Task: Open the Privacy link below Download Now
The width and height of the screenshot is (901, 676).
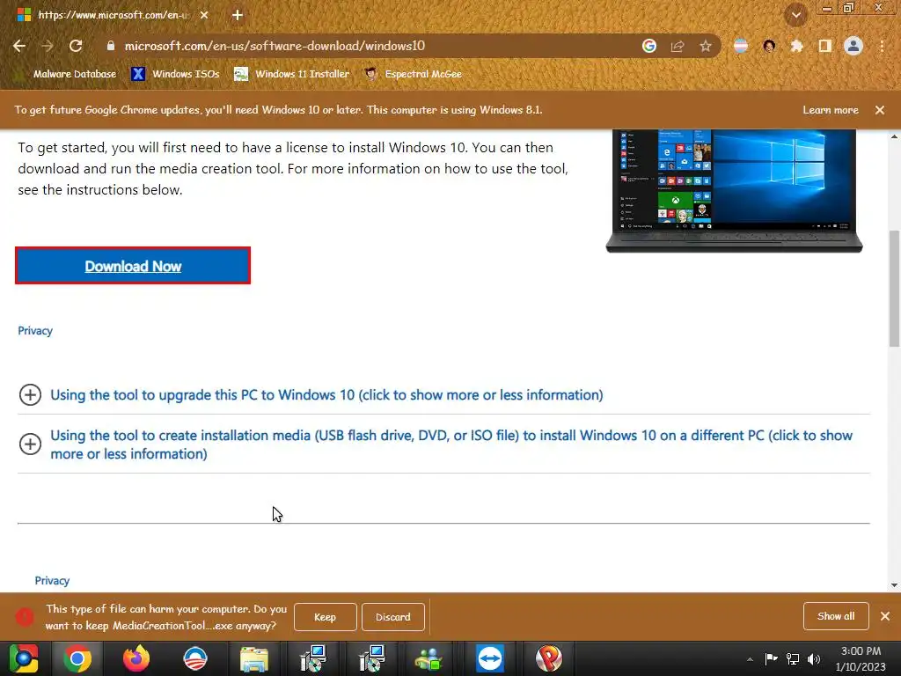Action: 35,331
